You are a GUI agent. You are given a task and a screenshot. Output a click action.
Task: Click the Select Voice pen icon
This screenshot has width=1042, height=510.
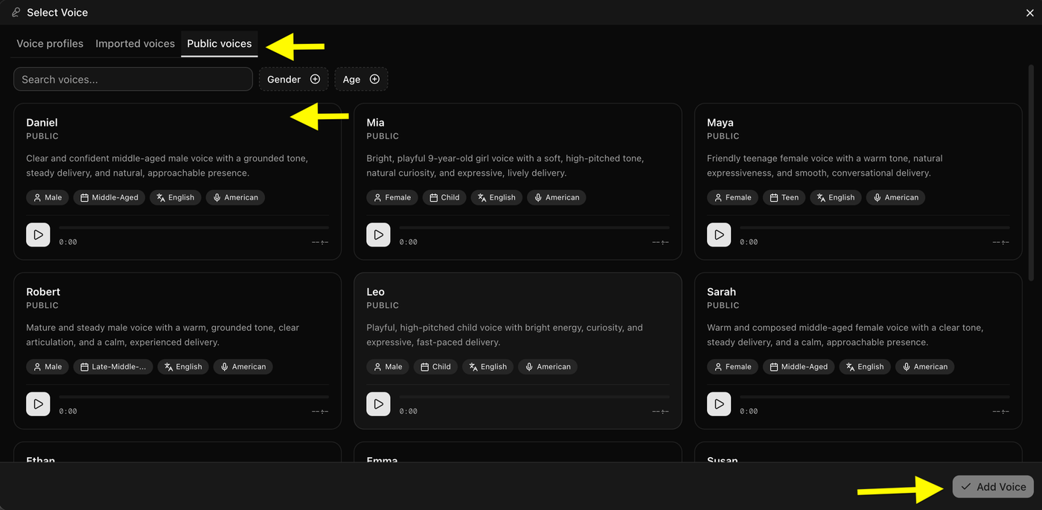point(16,12)
